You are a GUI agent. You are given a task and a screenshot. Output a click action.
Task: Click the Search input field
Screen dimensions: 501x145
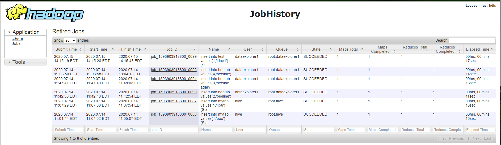(471, 40)
